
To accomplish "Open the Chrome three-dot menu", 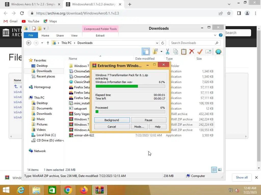I will (x=255, y=13).
